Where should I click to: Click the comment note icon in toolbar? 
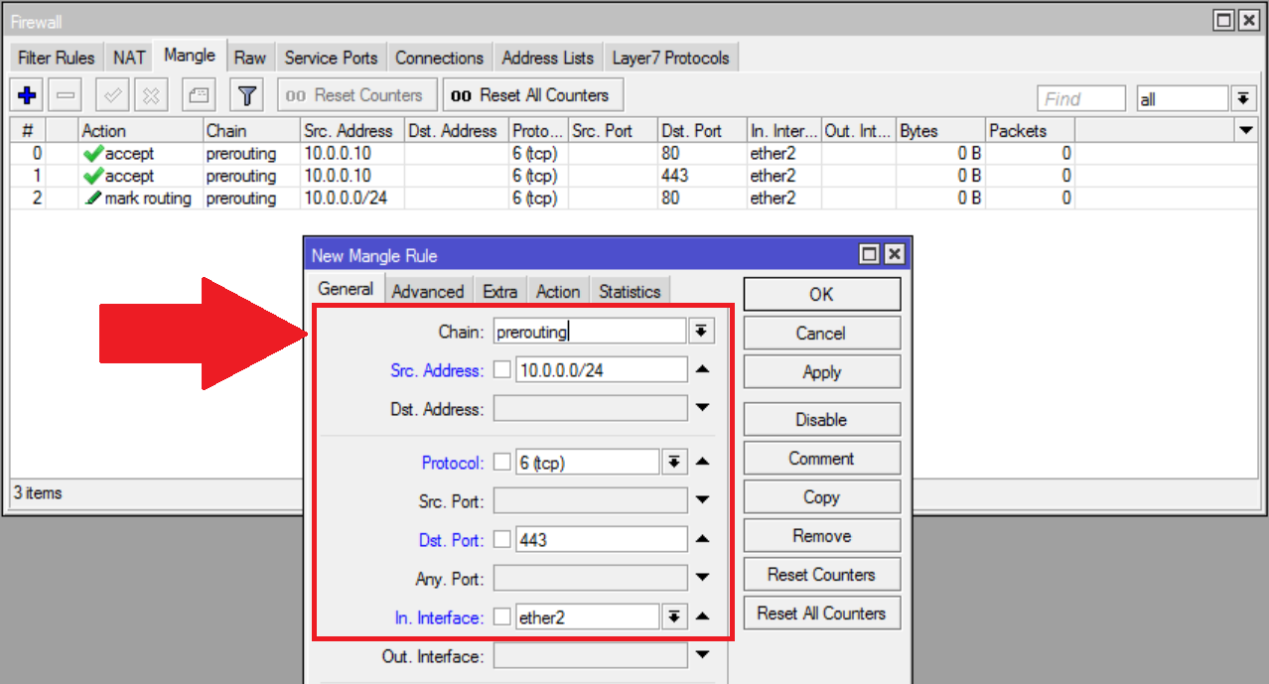coord(199,96)
